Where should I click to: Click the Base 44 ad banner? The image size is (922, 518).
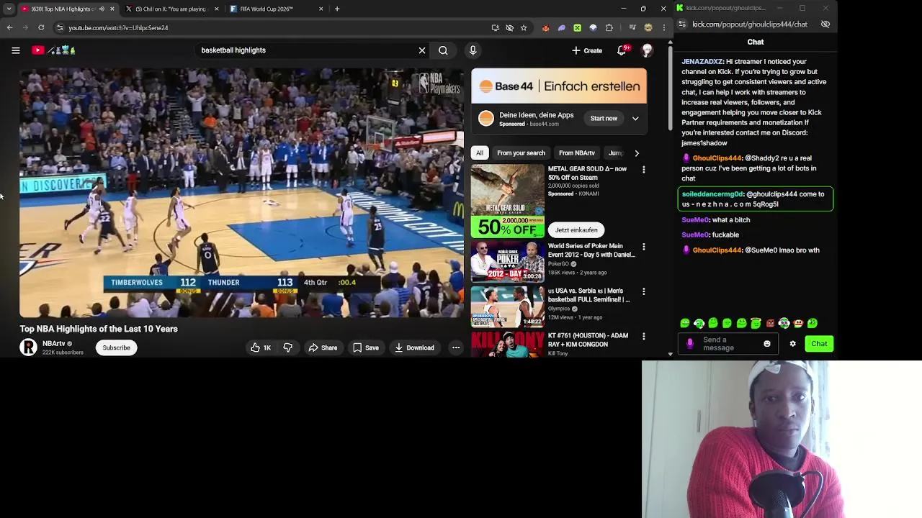tap(559, 86)
